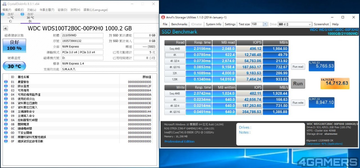This screenshot has width=360, height=168.
Task: Select the status icon of 04 可用的備用臨界值
Action: pos(6,95)
